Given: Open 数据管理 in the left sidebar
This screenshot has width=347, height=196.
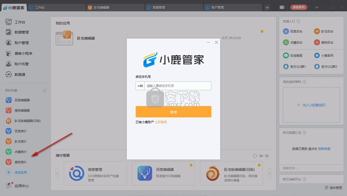Looking at the screenshot, I should tap(17, 32).
